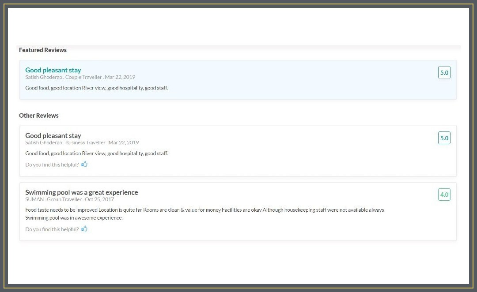Viewport: 477px width, 292px height.
Task: Click the second review's 'Good food, good location' text
Action: [x=96, y=153]
